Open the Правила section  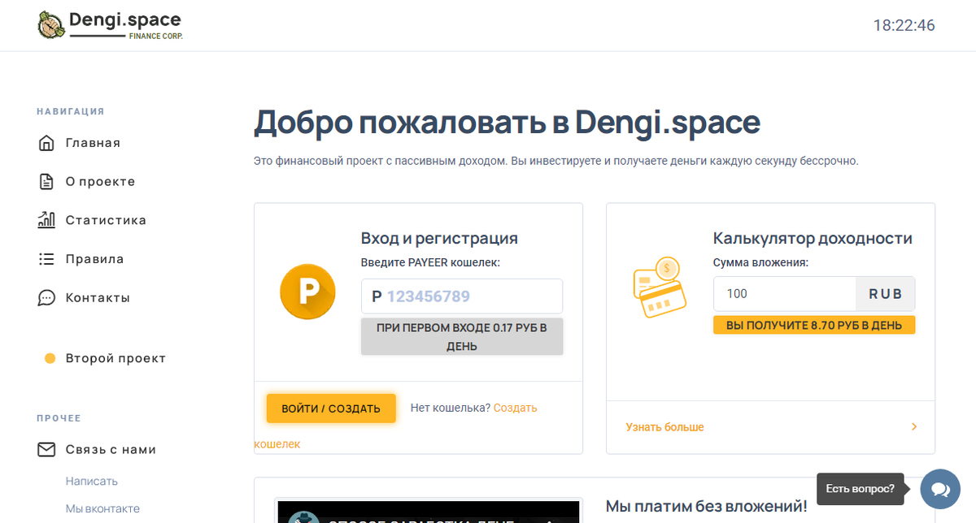(94, 259)
